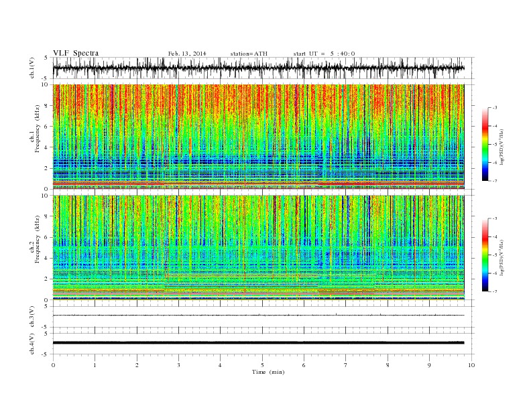Screen dimensions: 531x410
Task: Click the time axis tick label '10'
Action: pos(471,365)
